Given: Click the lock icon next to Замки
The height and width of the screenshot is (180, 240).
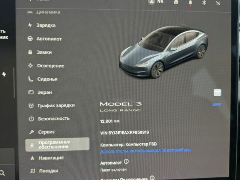Looking at the screenshot, I should click(30, 52).
